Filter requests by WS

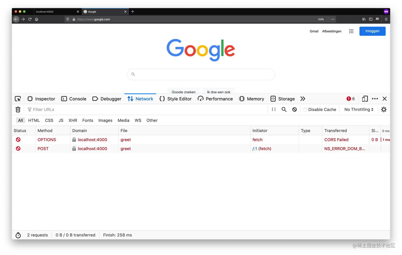(x=138, y=120)
